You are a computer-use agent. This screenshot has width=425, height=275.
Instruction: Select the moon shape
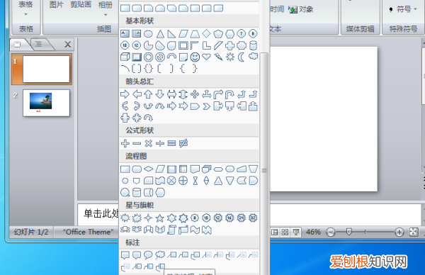[242, 57]
